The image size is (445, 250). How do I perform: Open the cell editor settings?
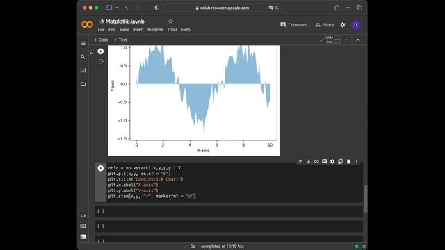332,162
